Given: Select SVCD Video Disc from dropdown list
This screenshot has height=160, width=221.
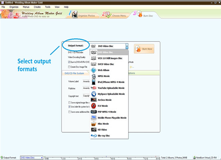Looking at the screenshot, I should coord(109,64).
